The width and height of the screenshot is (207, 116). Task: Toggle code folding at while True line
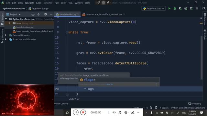click(x=67, y=32)
